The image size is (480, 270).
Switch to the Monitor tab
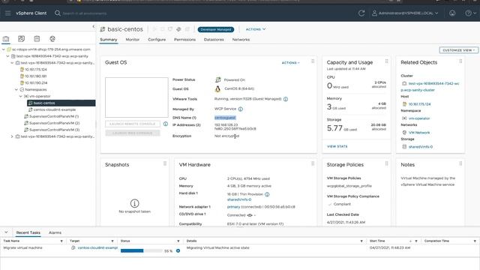[132, 40]
